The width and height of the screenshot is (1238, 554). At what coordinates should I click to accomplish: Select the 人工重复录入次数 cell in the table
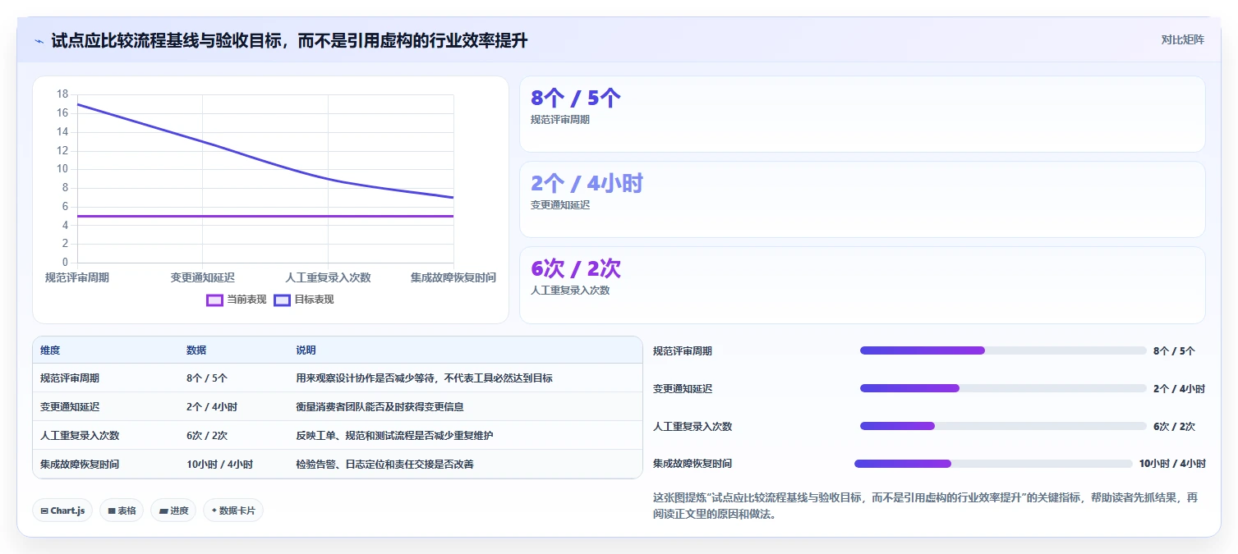pyautogui.click(x=80, y=435)
